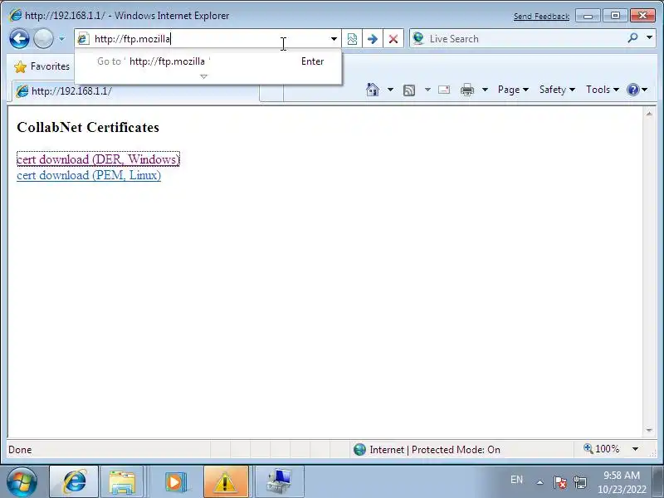Click the Done status text
The width and height of the screenshot is (664, 498).
click(20, 450)
